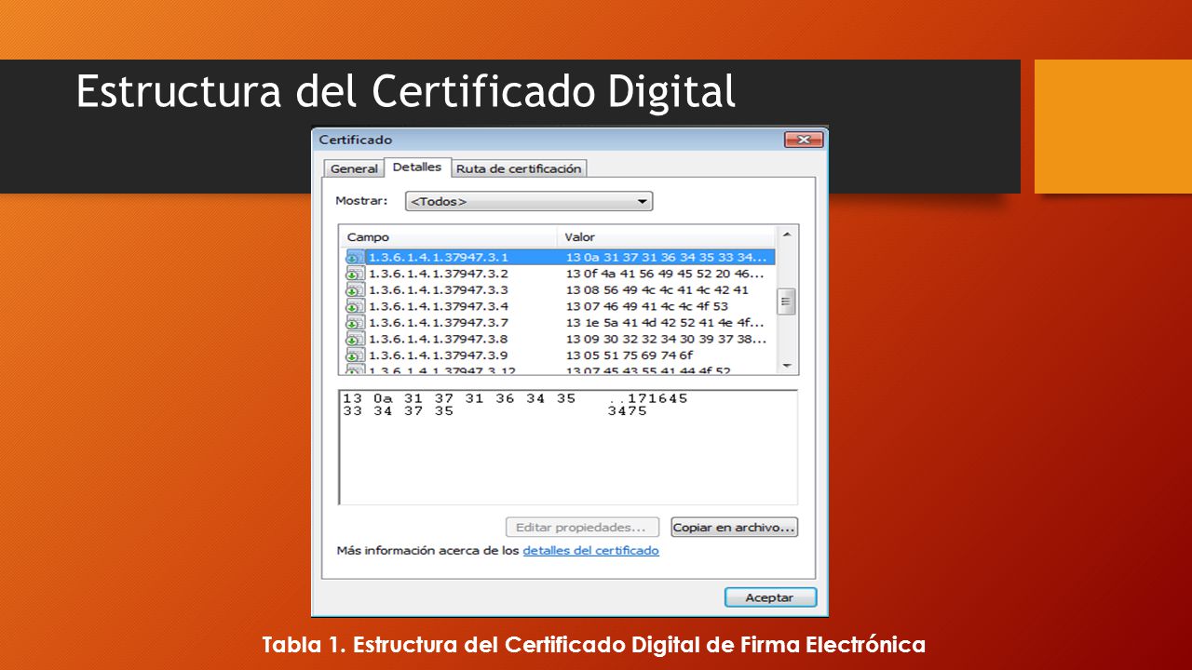Image resolution: width=1192 pixels, height=670 pixels.
Task: Click the icon beside field 1.3.6.1.4.1.37947.3.4
Action: pyautogui.click(x=354, y=306)
